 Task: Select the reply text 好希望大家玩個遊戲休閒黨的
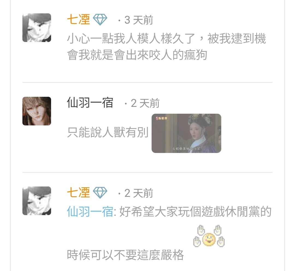coord(196,212)
